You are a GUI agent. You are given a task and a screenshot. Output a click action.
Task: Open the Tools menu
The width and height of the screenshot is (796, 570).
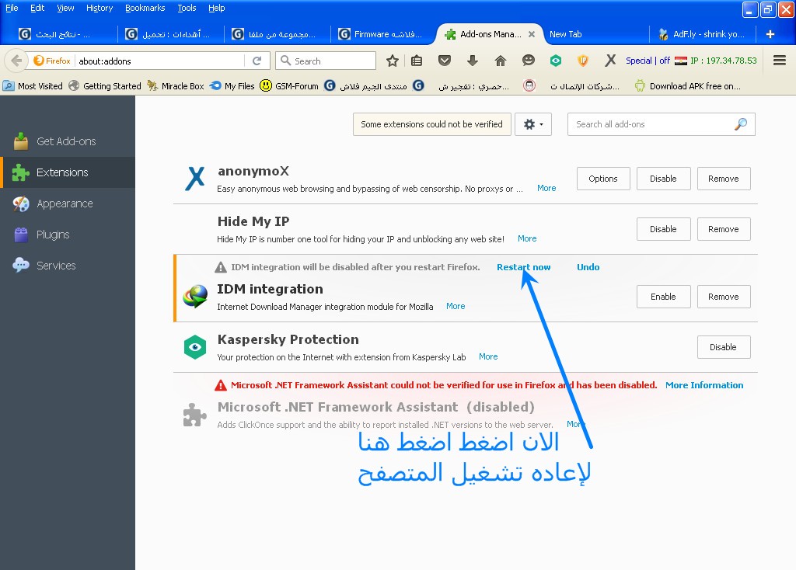pyautogui.click(x=187, y=8)
